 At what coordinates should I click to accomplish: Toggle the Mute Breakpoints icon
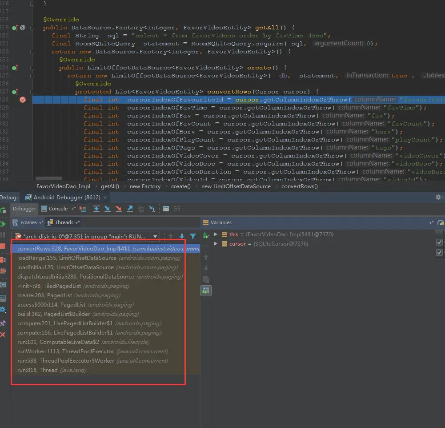coord(3,271)
